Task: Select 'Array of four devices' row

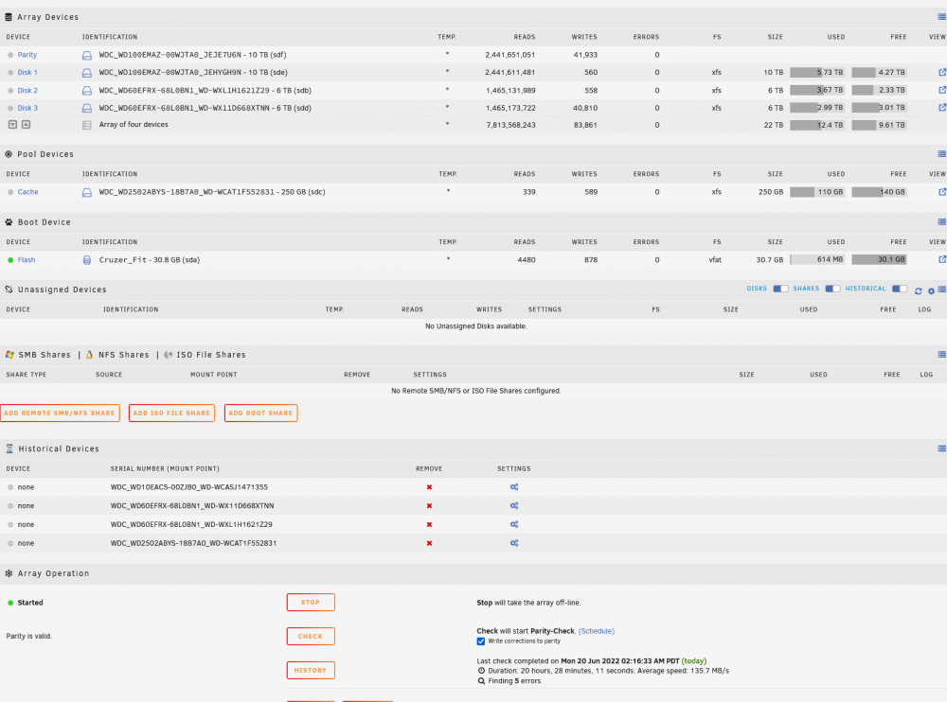Action: coord(473,125)
